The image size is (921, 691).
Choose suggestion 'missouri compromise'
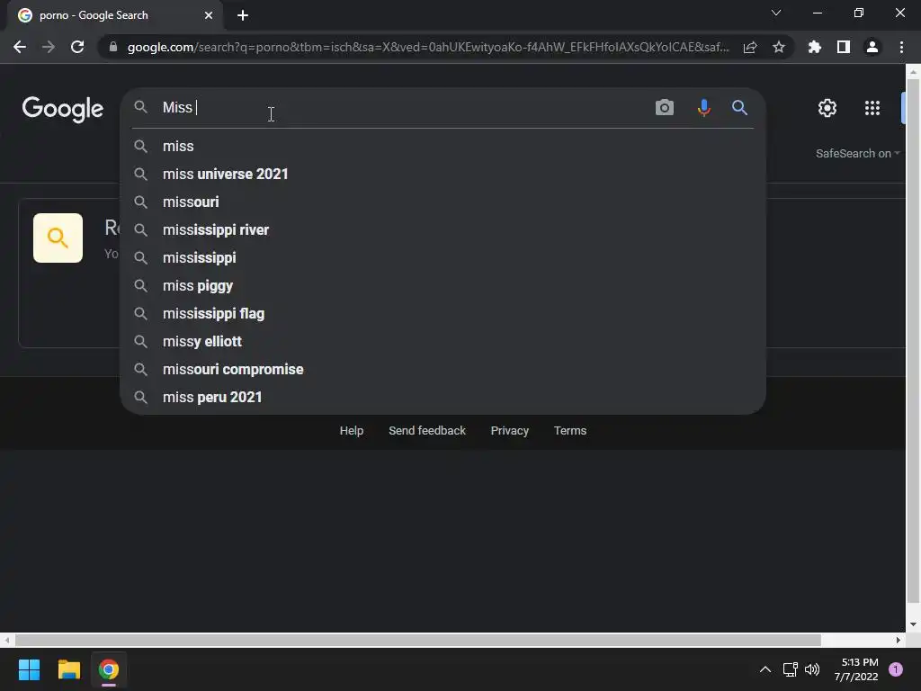pyautogui.click(x=443, y=370)
